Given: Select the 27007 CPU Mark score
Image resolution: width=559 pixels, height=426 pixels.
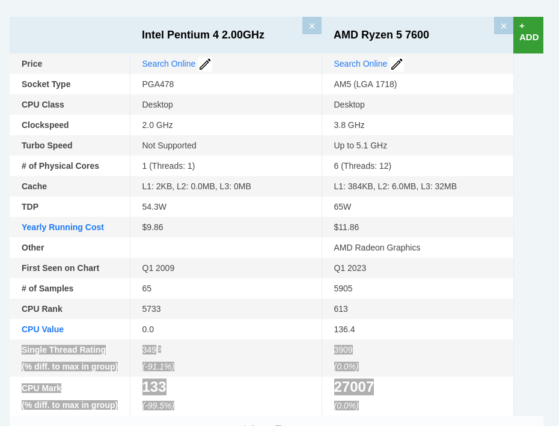Looking at the screenshot, I should click(353, 387).
